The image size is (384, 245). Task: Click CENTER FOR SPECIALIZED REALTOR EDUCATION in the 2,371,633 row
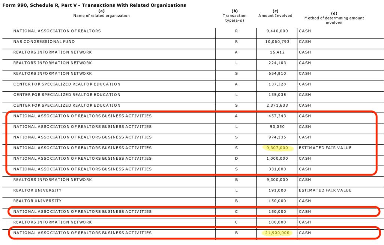tap(67, 105)
